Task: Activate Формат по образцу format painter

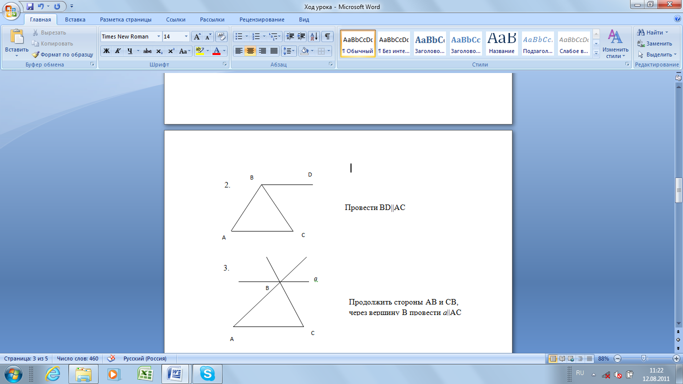Action: (x=62, y=54)
